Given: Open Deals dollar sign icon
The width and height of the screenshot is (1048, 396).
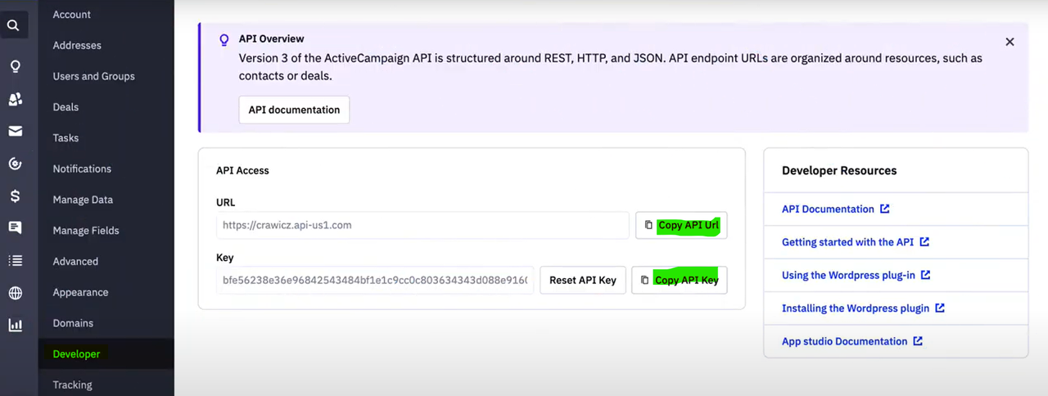Looking at the screenshot, I should 15,196.
